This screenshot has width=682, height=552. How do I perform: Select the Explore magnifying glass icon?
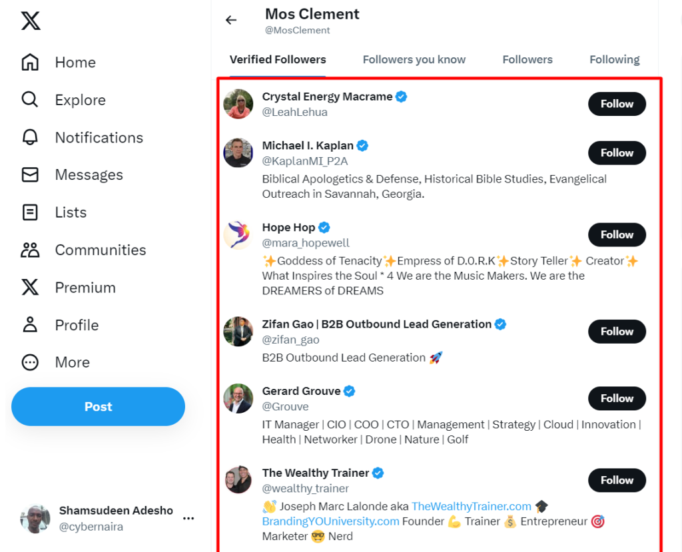(x=30, y=99)
